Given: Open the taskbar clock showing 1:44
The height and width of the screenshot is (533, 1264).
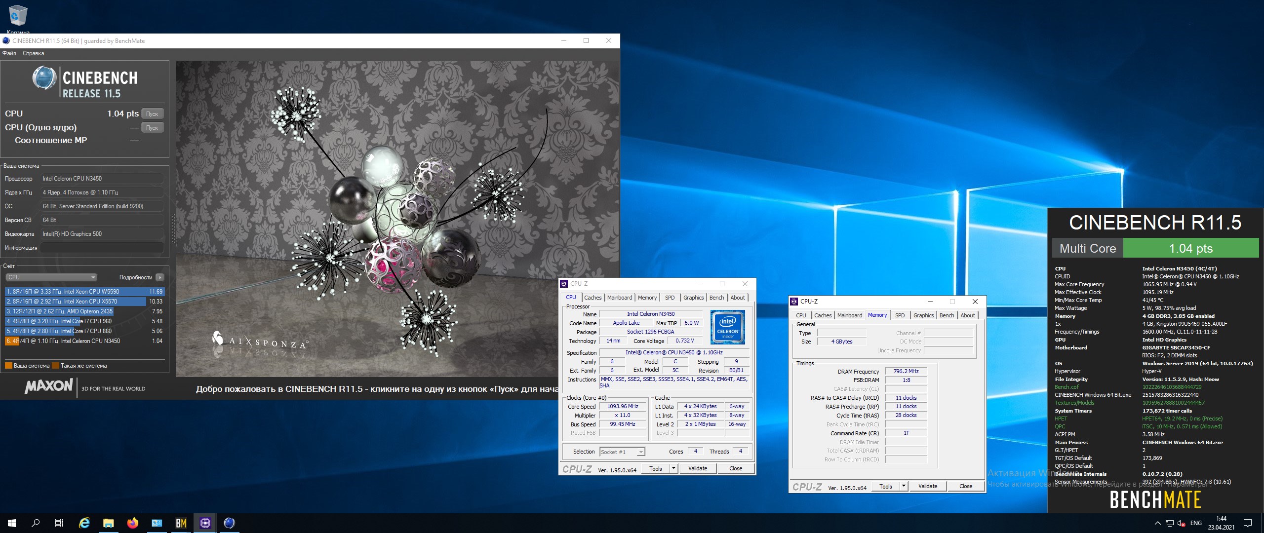Looking at the screenshot, I should [x=1221, y=523].
